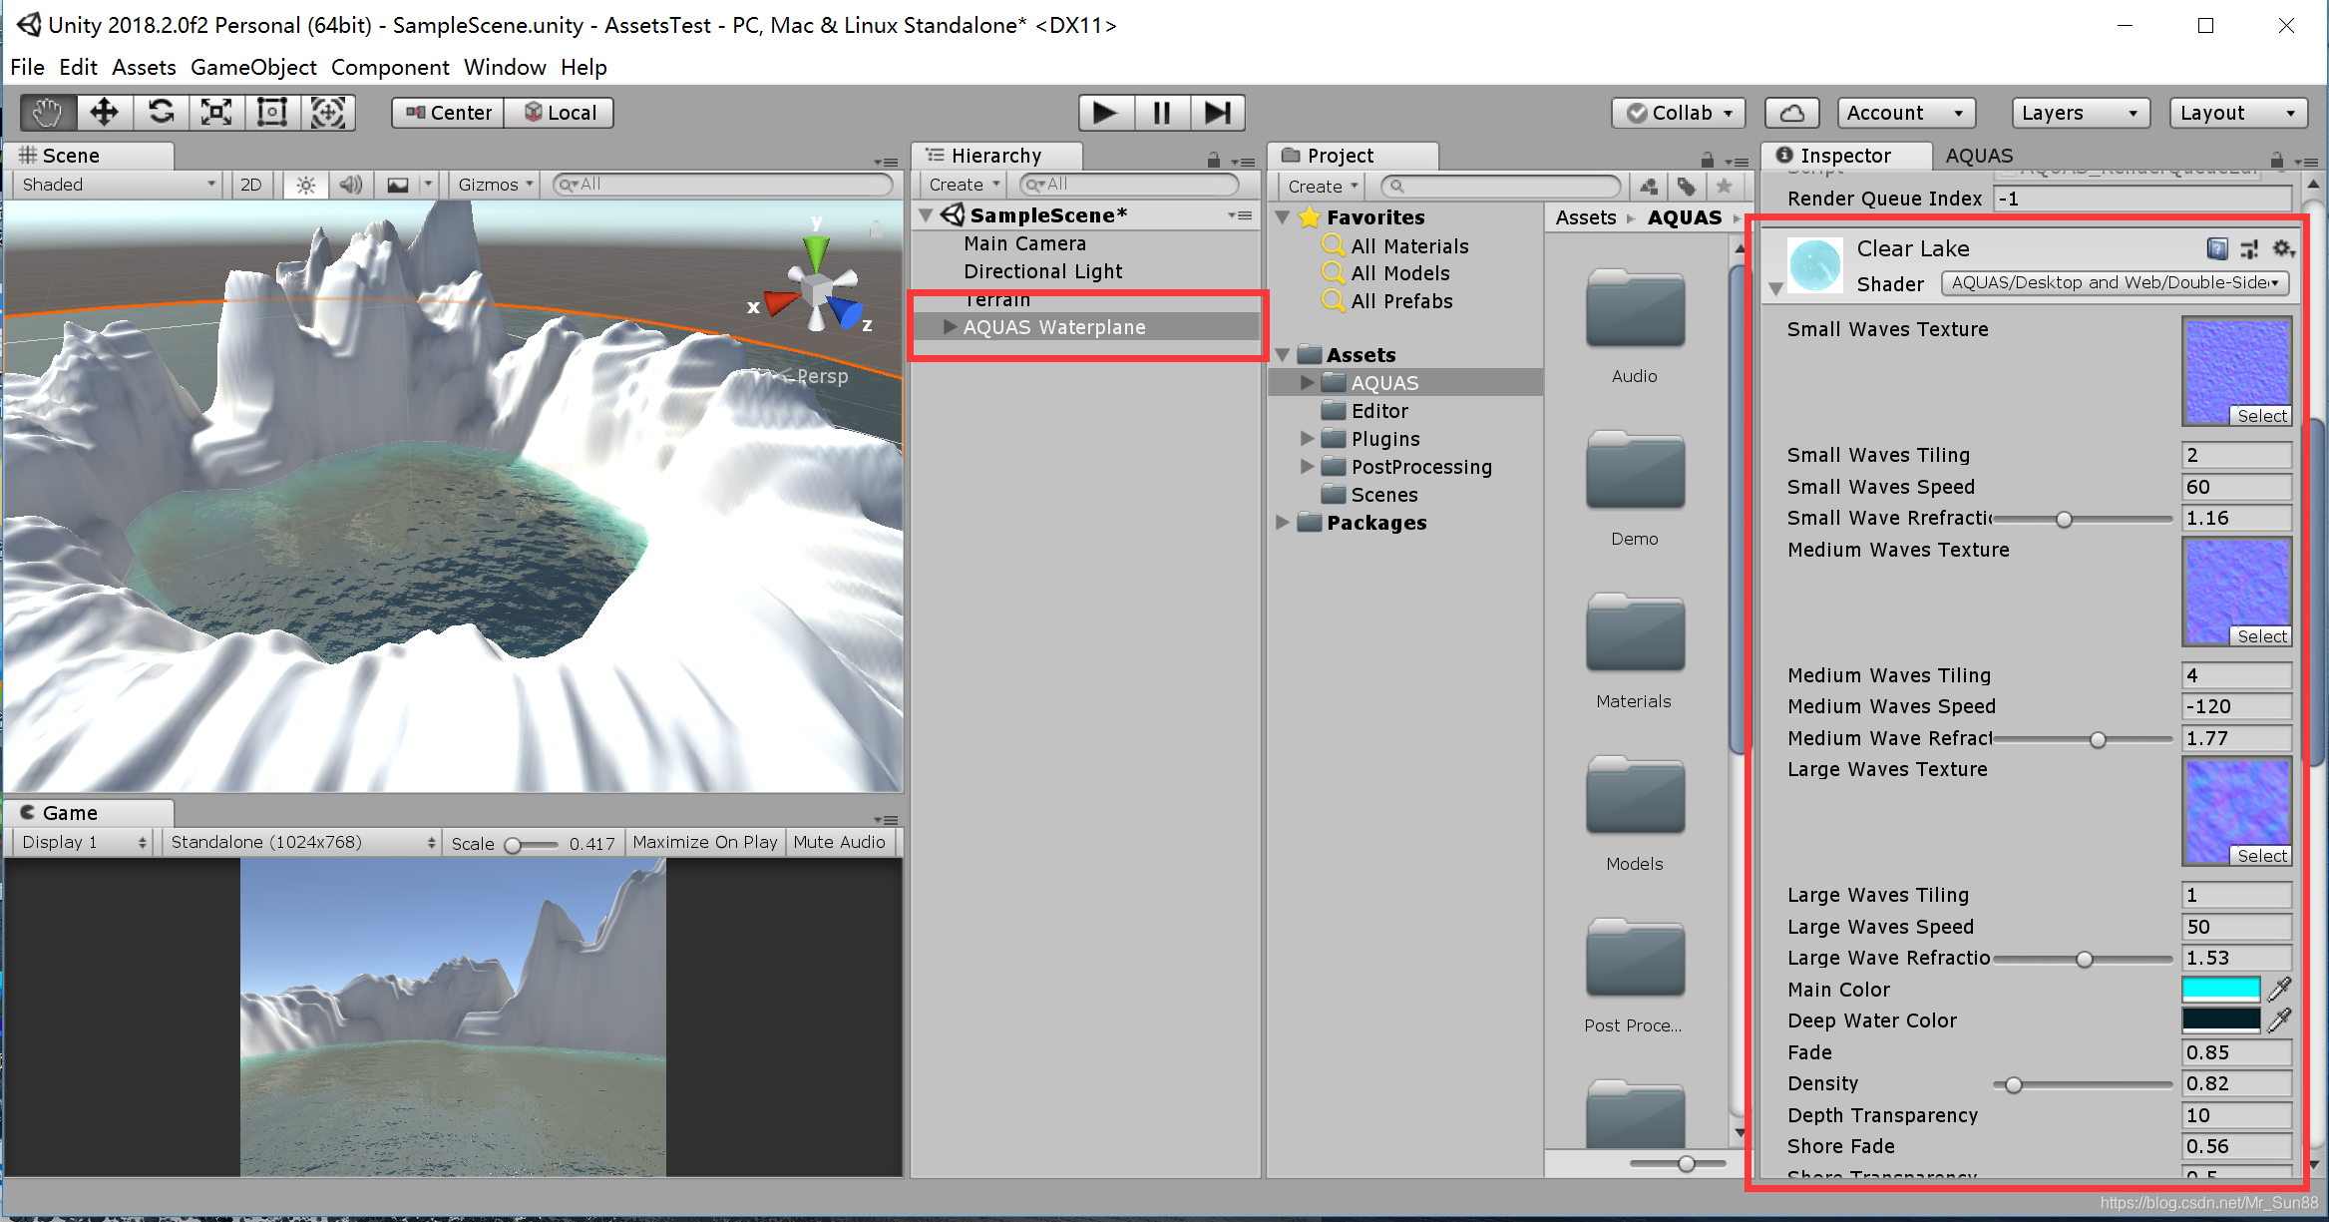Open Clear Lake material gear menu

click(2283, 248)
